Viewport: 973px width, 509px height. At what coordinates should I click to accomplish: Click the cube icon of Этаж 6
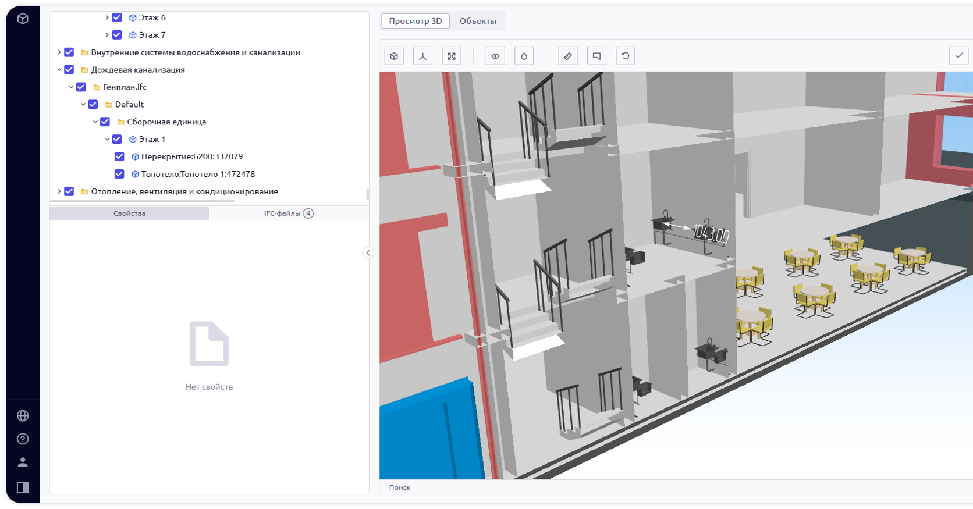[x=133, y=18]
